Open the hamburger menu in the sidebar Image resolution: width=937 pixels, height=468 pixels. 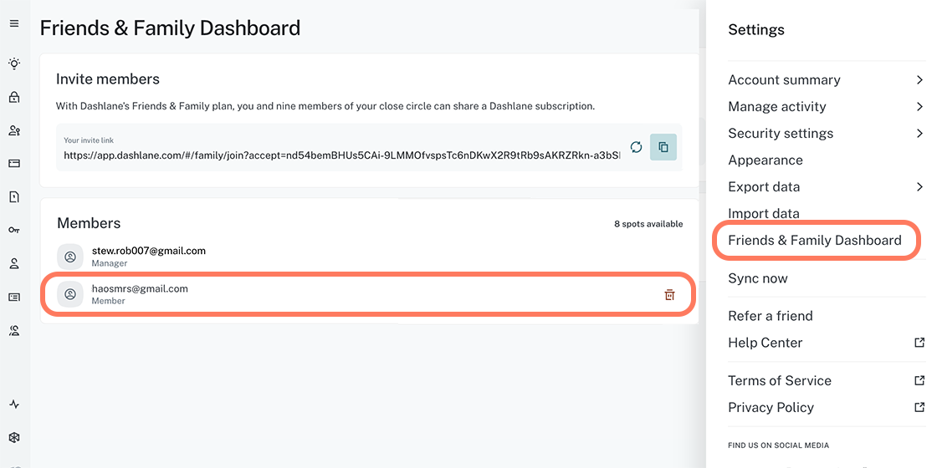[14, 23]
